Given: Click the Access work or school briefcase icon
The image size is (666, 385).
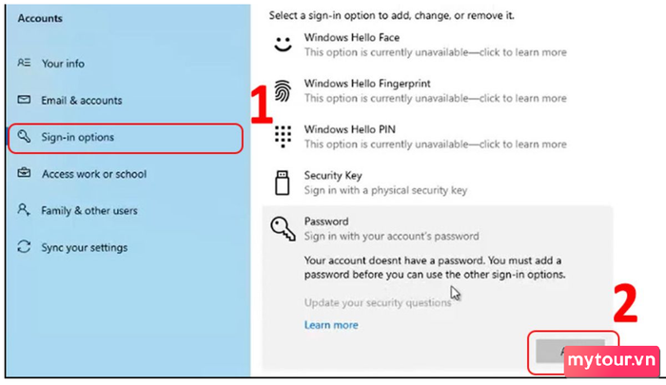Looking at the screenshot, I should point(24,173).
